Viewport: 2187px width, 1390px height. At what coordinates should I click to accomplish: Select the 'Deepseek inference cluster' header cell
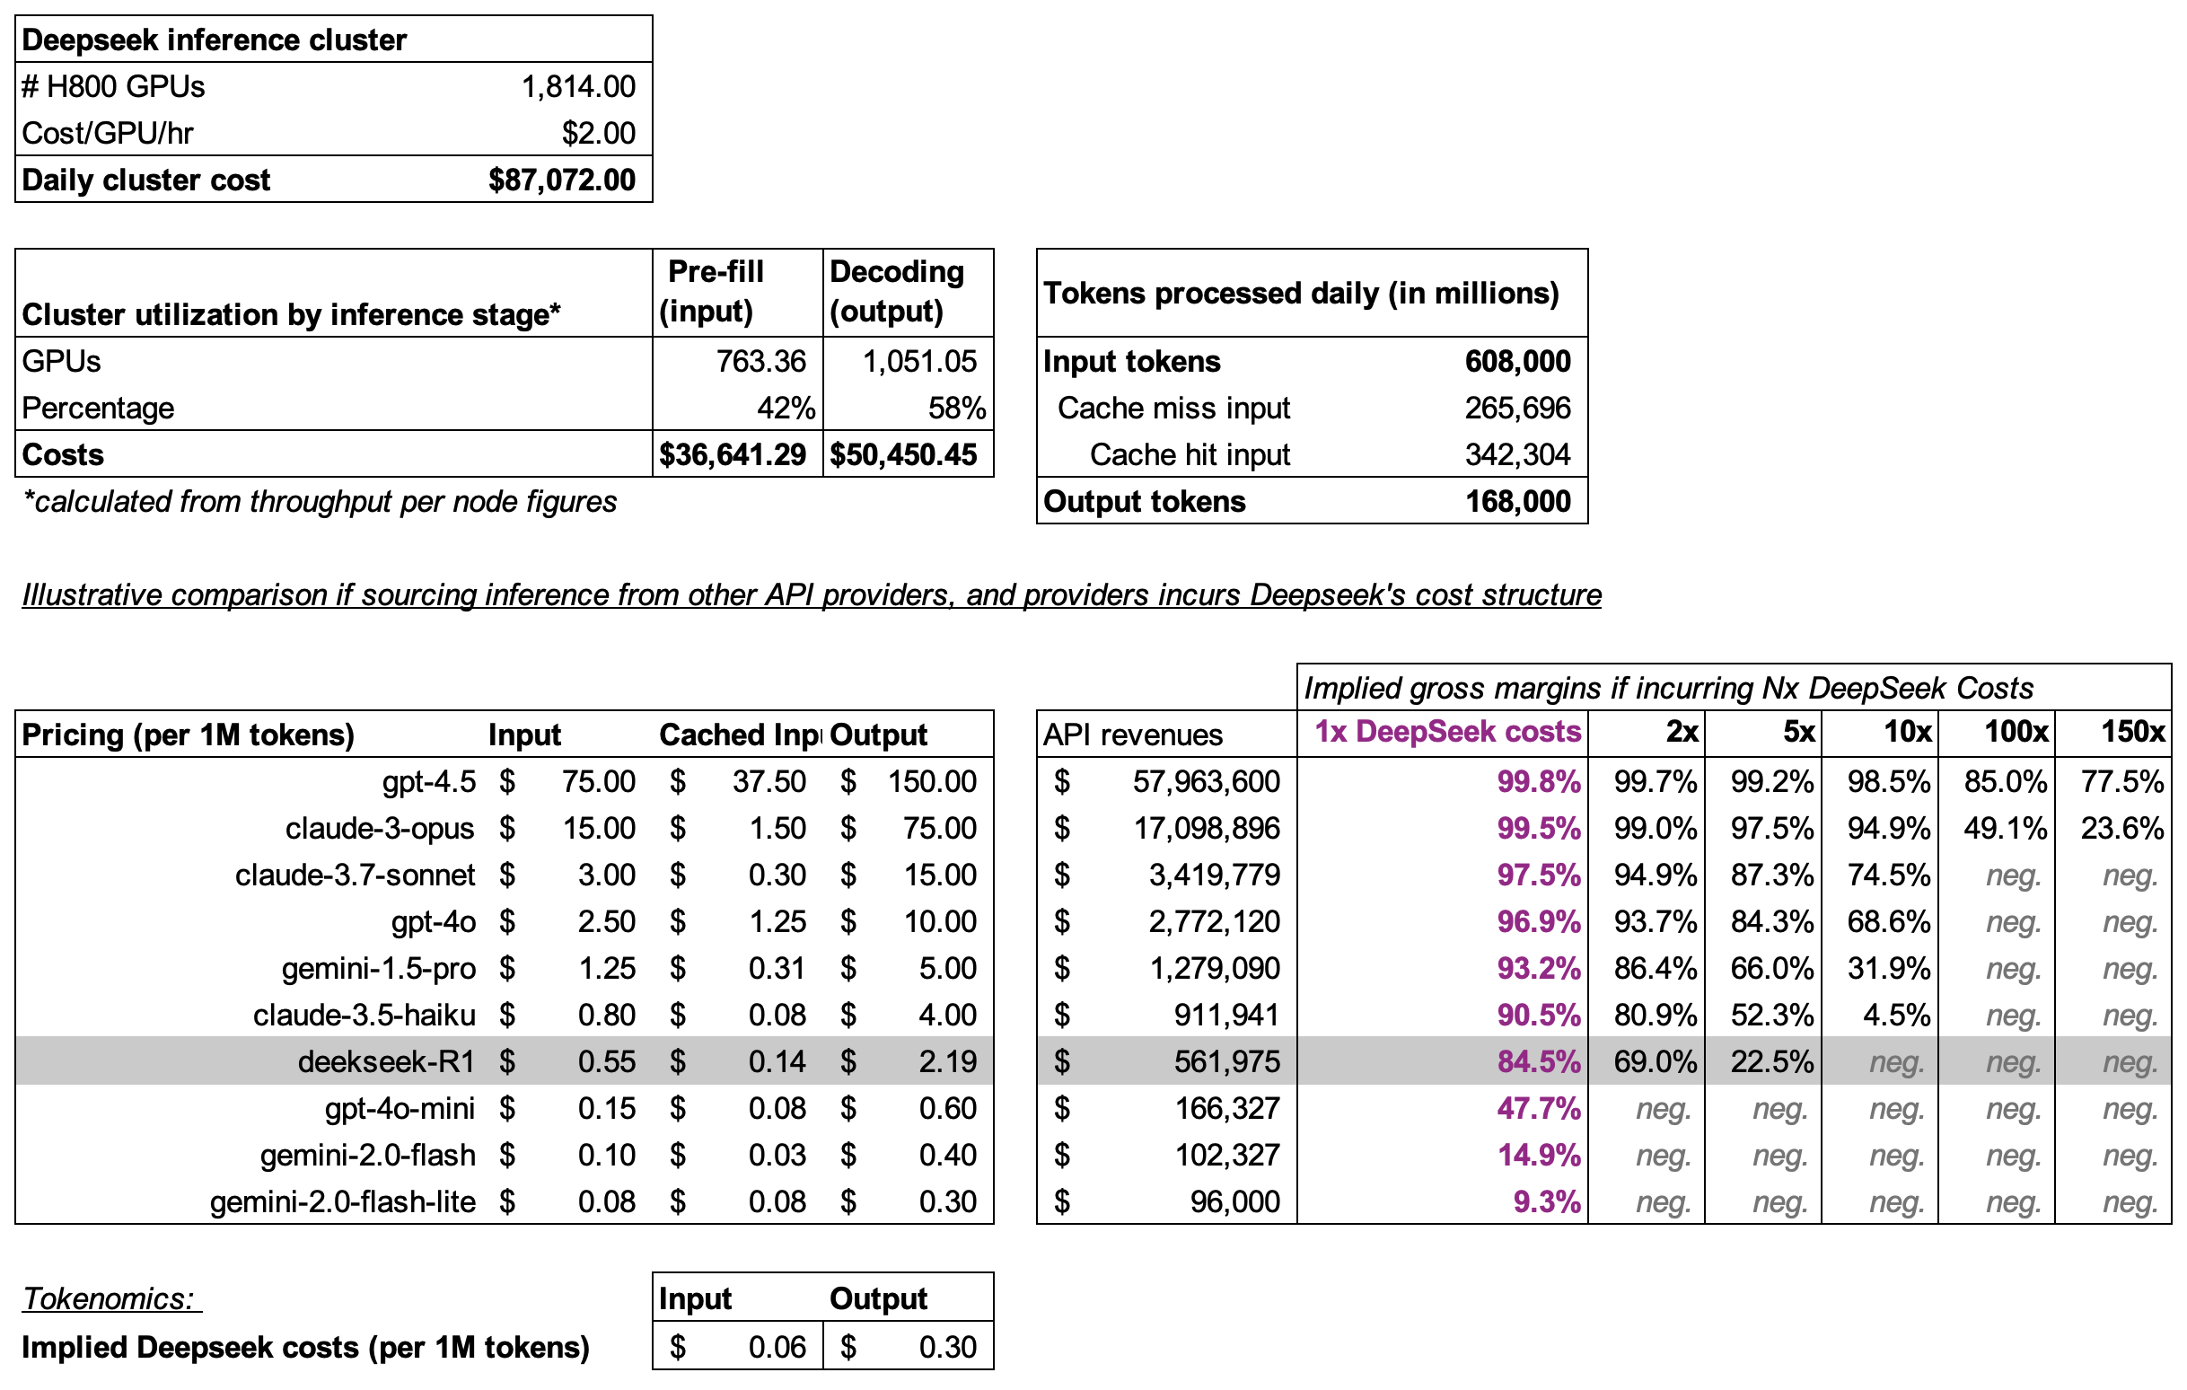coord(333,40)
